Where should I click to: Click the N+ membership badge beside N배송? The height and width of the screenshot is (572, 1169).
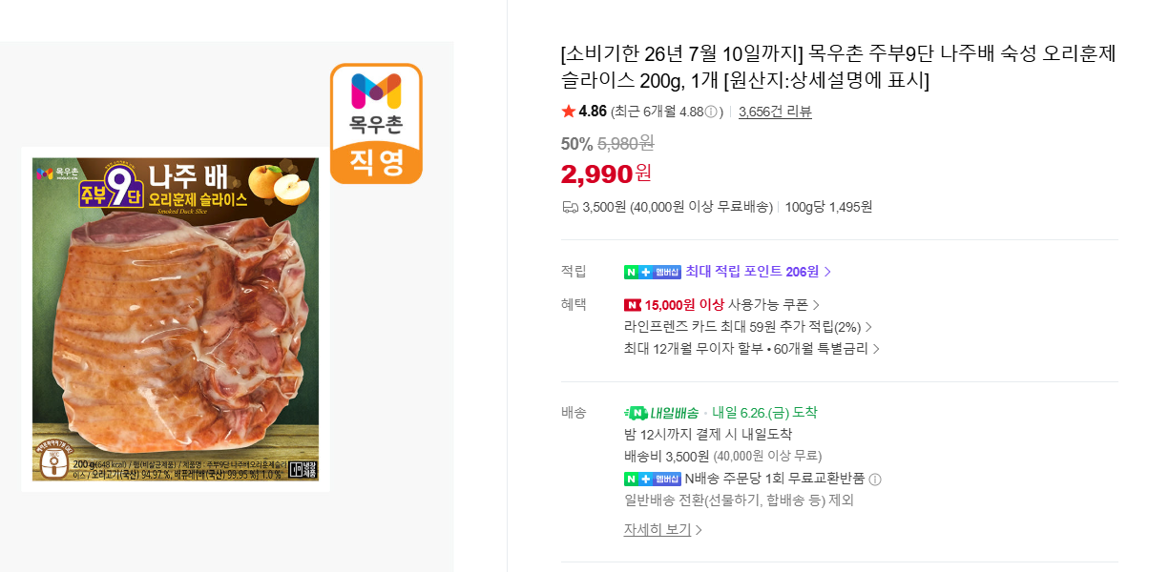[x=652, y=479]
